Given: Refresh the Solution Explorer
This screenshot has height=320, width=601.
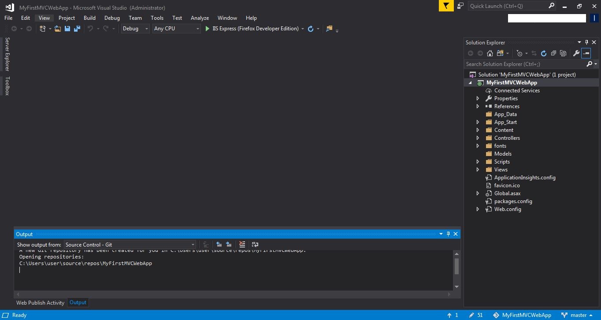Looking at the screenshot, I should pos(543,53).
